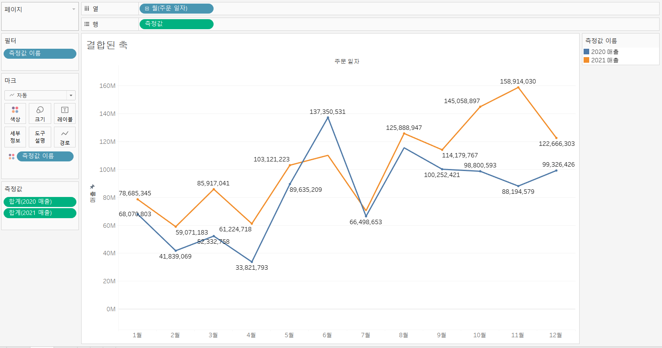Click the sheet title 결합된 축
Image resolution: width=662 pixels, height=348 pixels.
(x=107, y=45)
